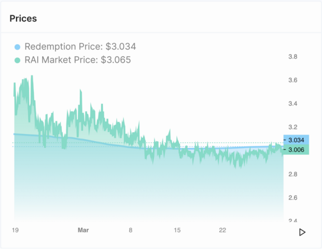Click the 8 date label on the time axis
This screenshot has height=249, width=322.
pos(131,230)
